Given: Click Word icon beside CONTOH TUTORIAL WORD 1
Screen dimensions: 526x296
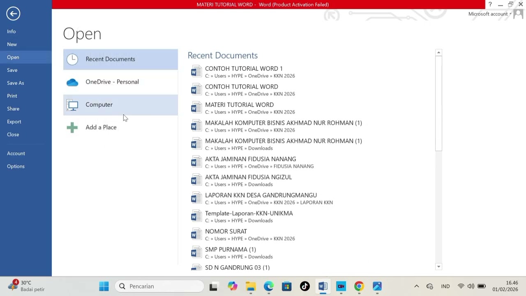Looking at the screenshot, I should click(196, 72).
